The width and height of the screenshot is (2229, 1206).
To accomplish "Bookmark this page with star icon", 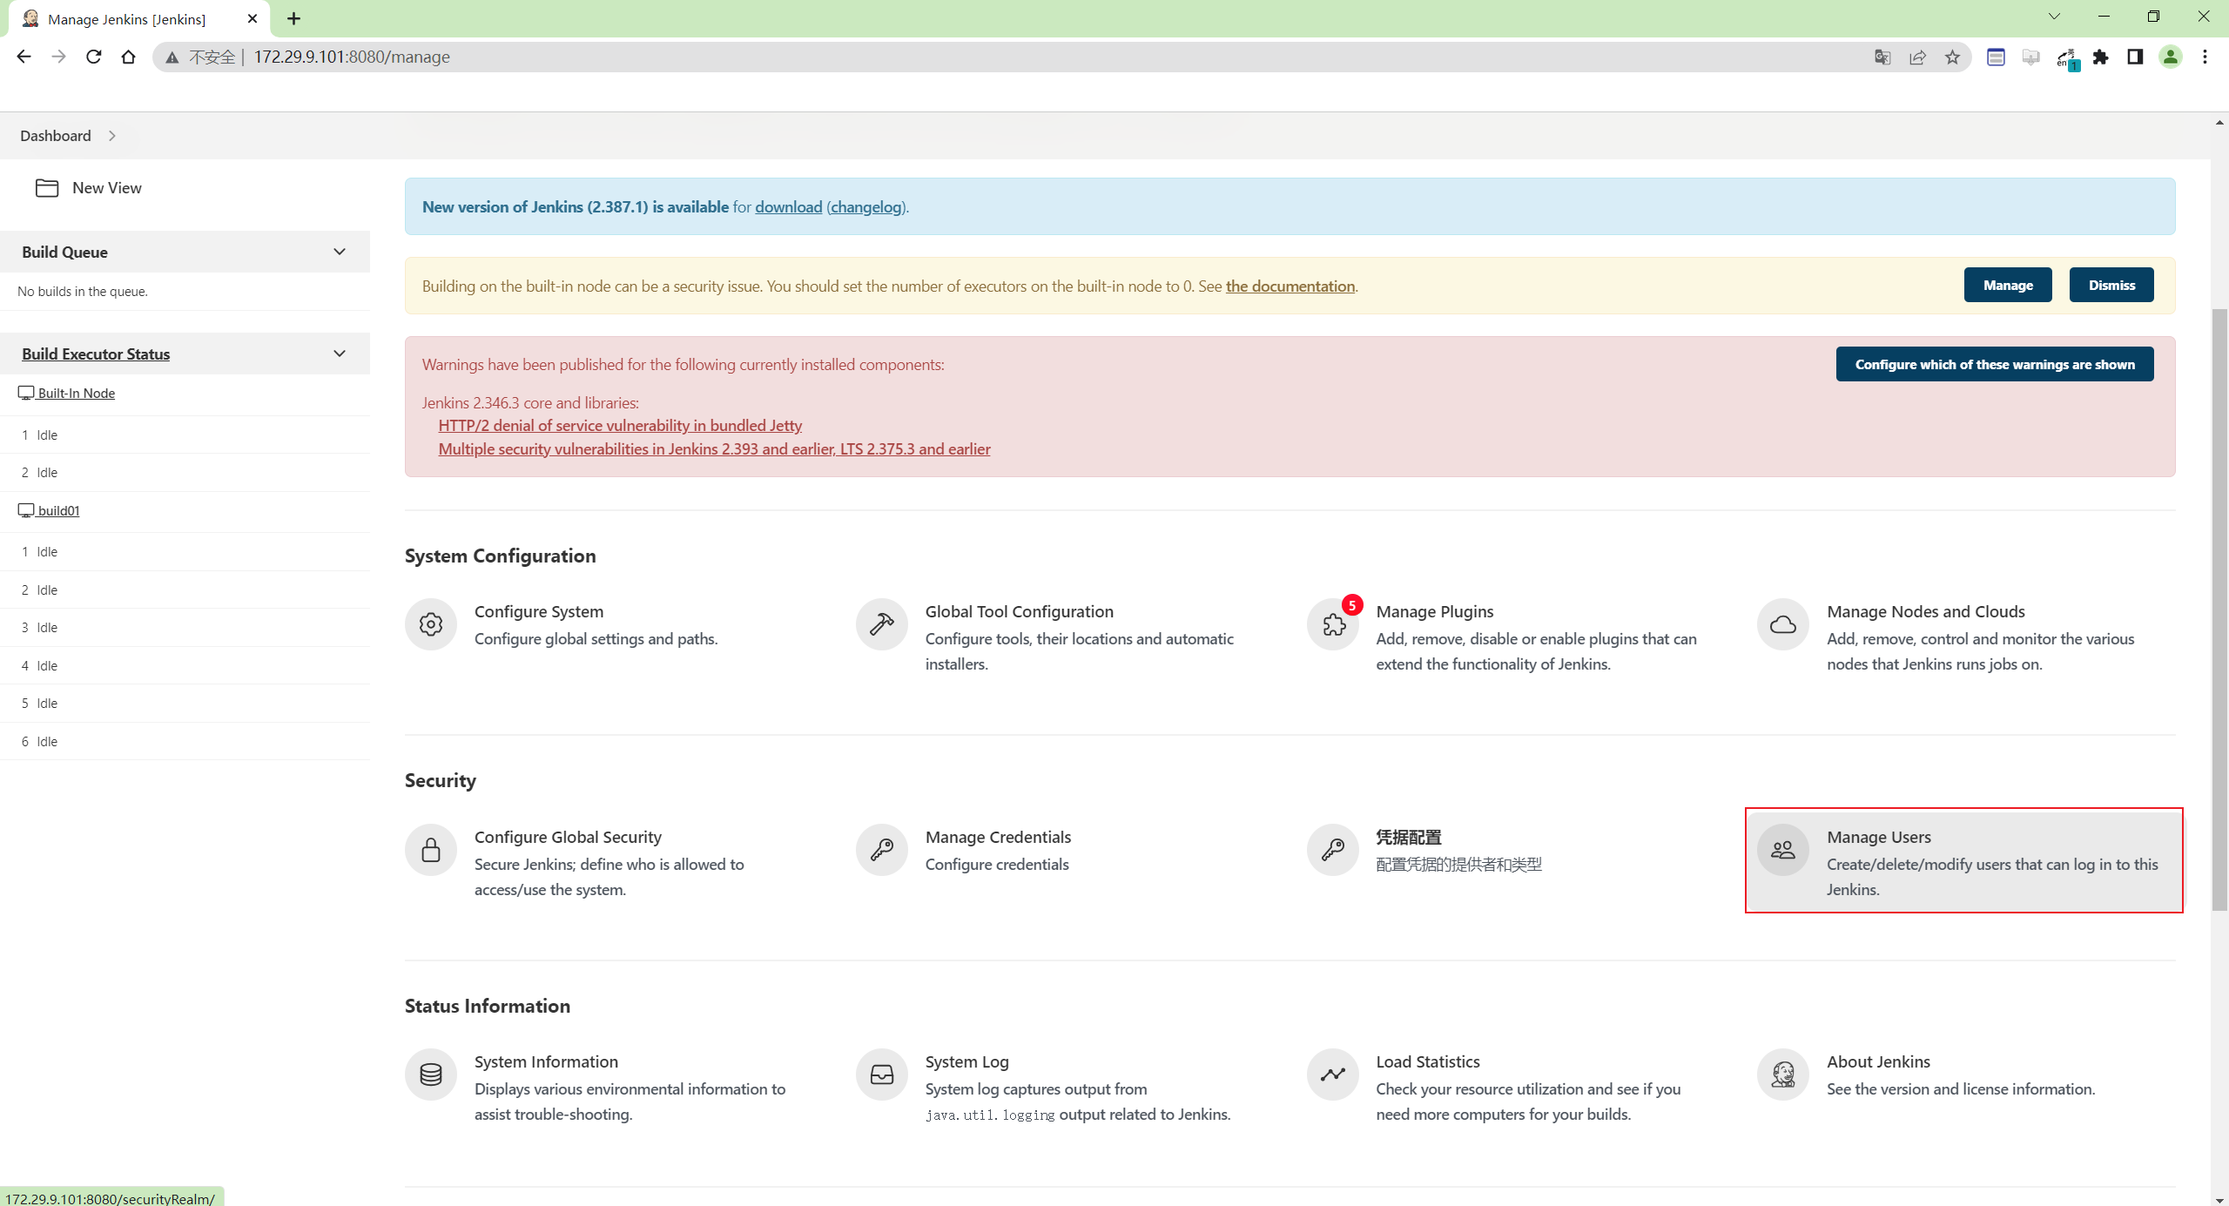I will pos(1952,57).
